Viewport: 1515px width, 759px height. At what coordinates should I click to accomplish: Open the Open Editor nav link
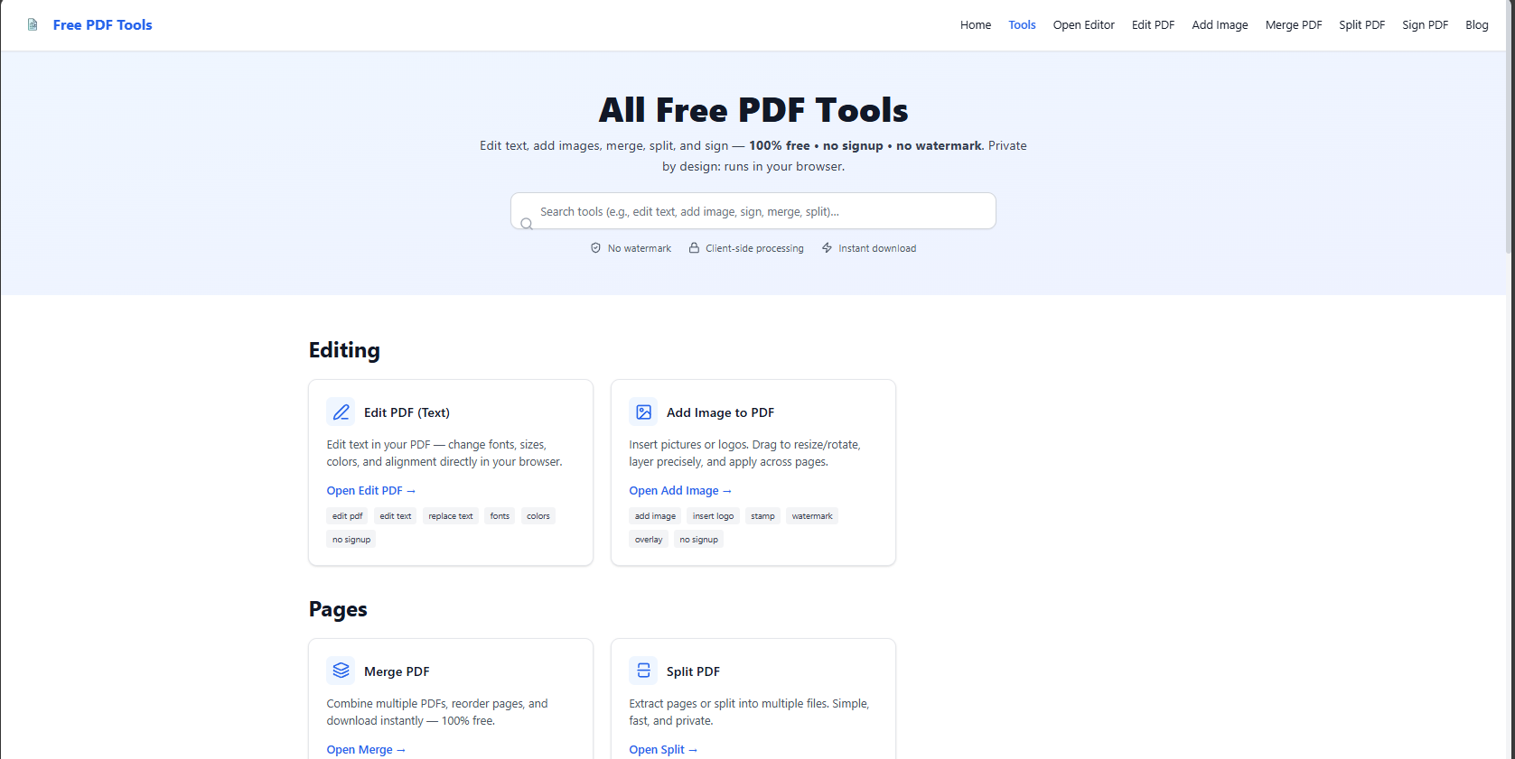(x=1083, y=25)
